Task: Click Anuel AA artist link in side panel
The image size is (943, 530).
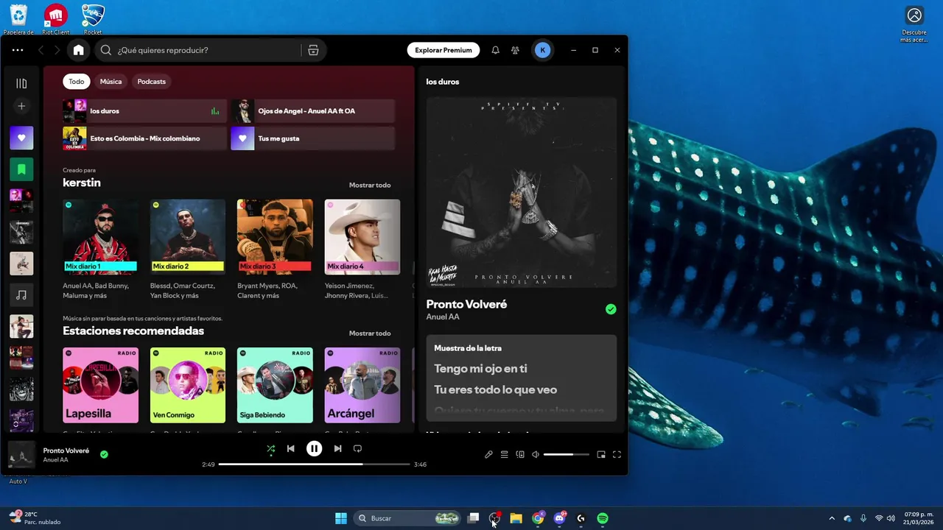Action: (443, 317)
